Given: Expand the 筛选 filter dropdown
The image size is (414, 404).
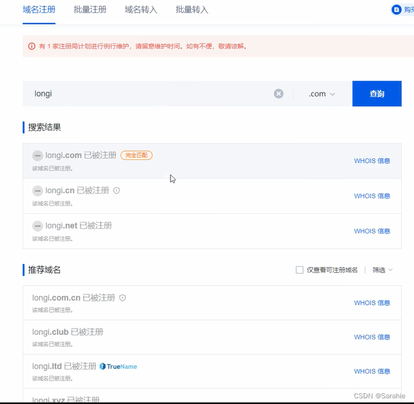Looking at the screenshot, I should (382, 270).
